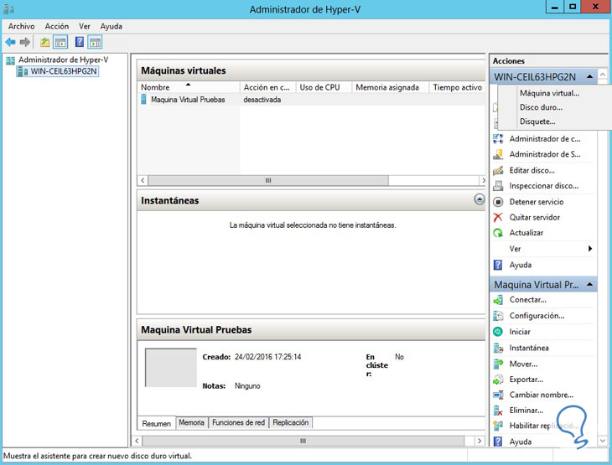Sort by Acción en c... column header
This screenshot has width=612, height=465.
pyautogui.click(x=268, y=87)
